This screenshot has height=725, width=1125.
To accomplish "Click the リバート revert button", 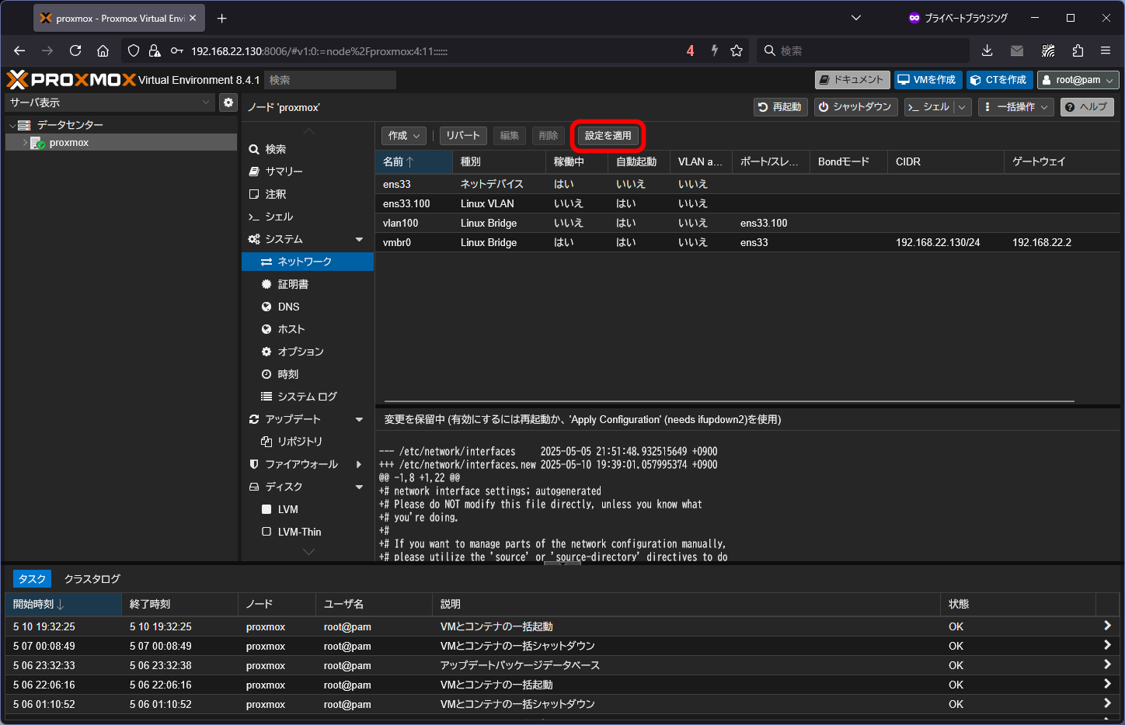I will click(464, 136).
